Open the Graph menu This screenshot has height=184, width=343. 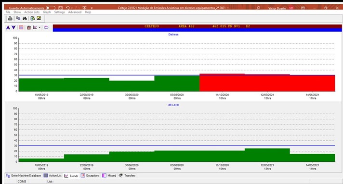click(47, 12)
